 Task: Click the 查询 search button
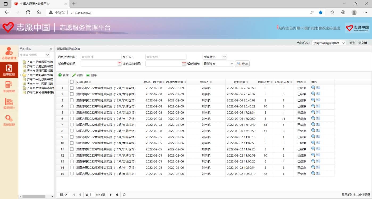pyautogui.click(x=242, y=64)
